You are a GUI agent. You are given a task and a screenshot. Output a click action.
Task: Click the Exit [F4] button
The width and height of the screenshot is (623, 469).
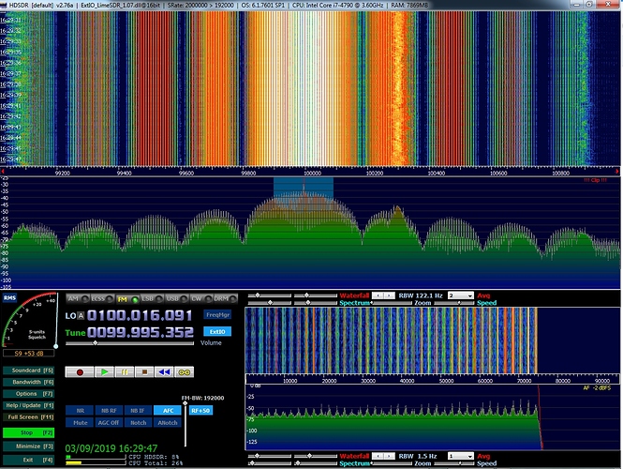click(29, 460)
